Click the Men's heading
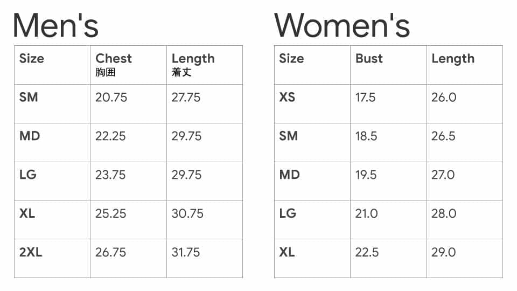This screenshot has width=517, height=291. coord(55,25)
